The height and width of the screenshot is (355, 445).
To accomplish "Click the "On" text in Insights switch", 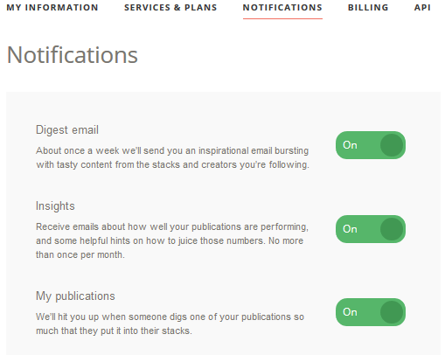I will [350, 229].
